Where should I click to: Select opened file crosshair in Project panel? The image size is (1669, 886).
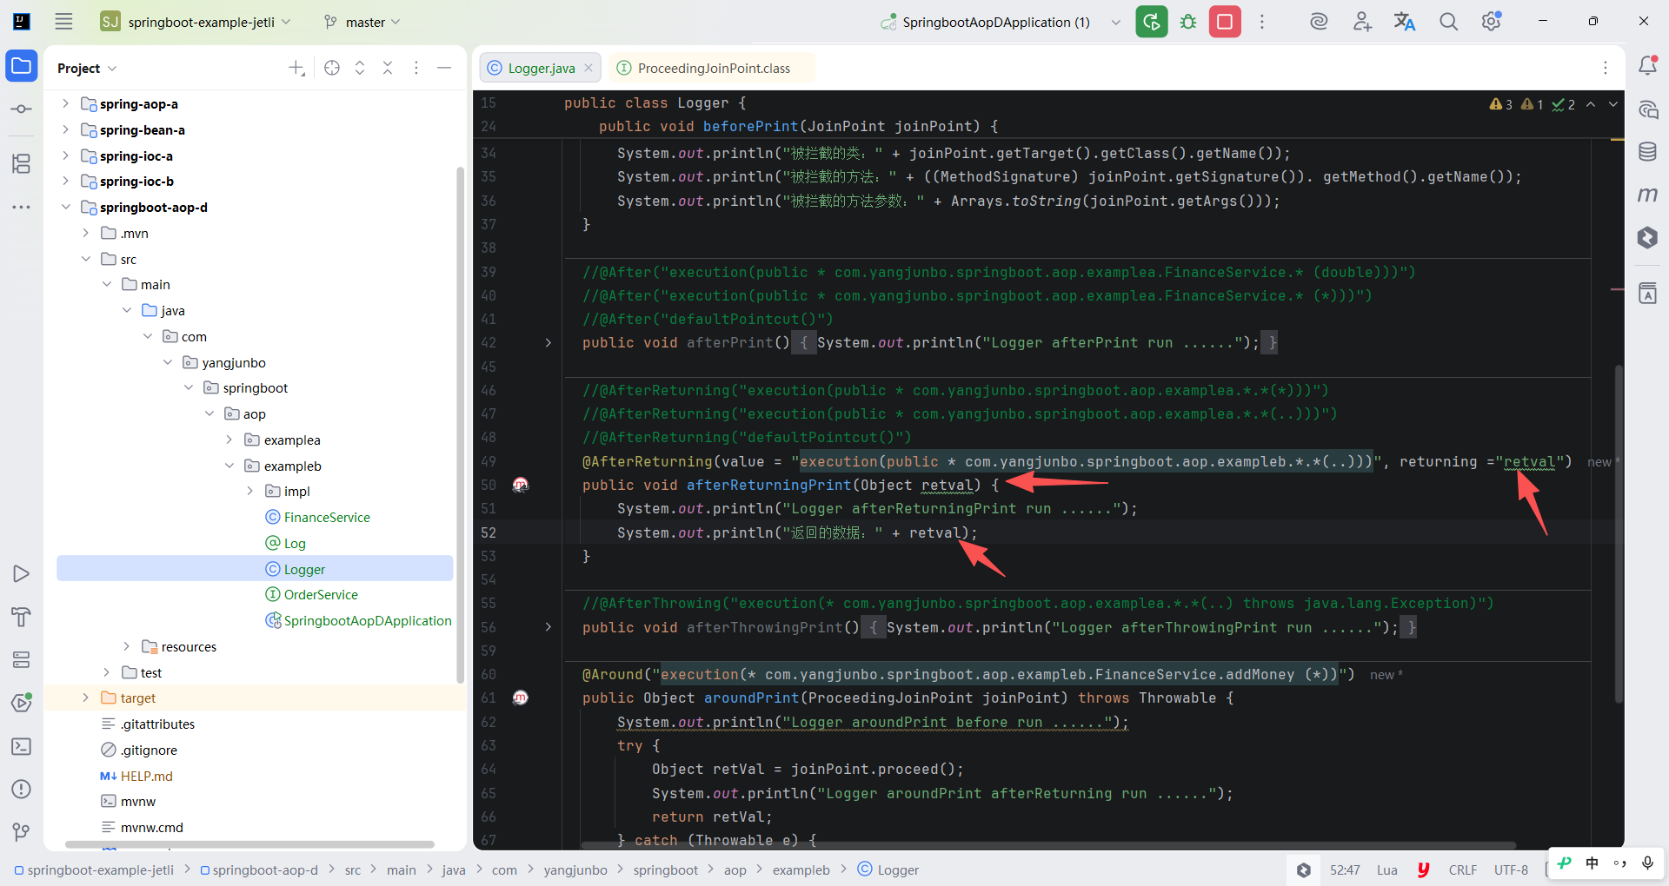[332, 68]
